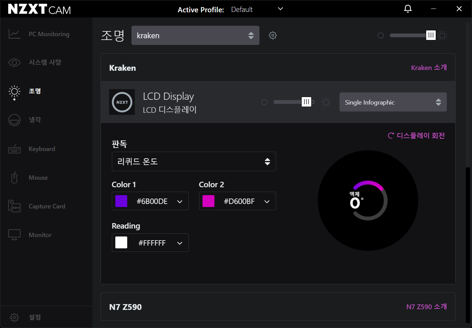Go to 냉각 cooling section
472x328 pixels.
35,120
